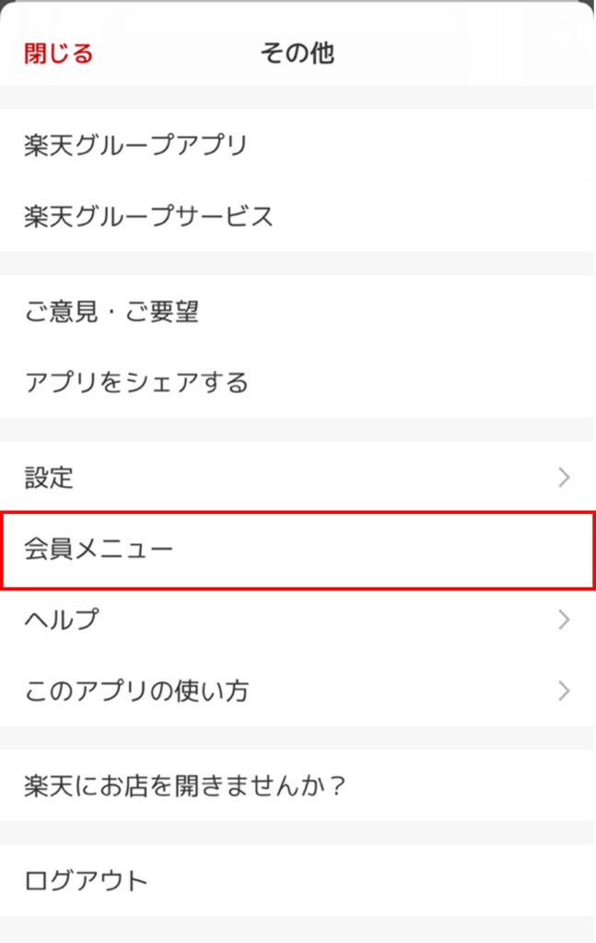Open the ヘルプ help entry

61,621
